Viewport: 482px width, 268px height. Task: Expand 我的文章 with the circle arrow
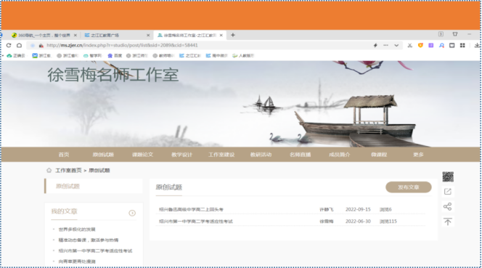[132, 213]
